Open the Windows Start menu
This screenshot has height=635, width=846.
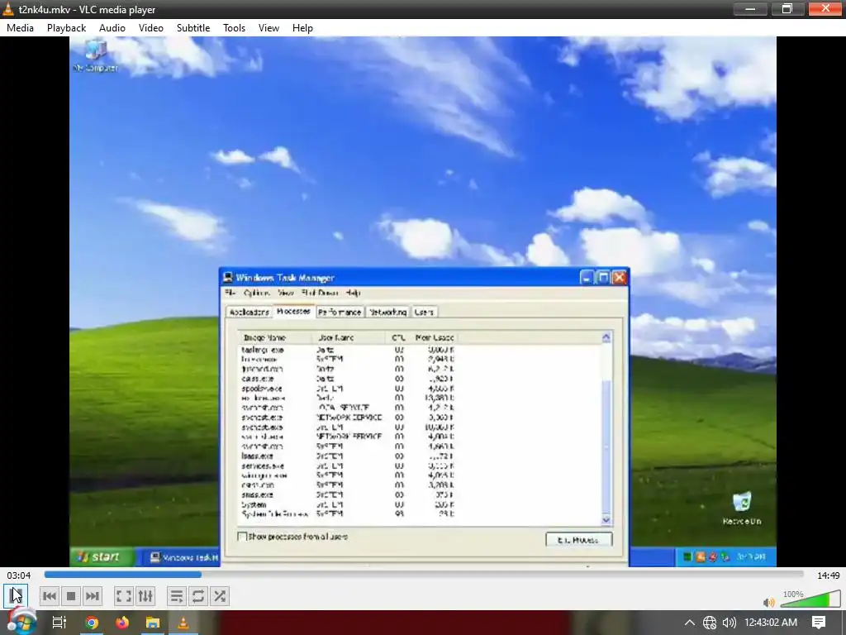point(21,622)
